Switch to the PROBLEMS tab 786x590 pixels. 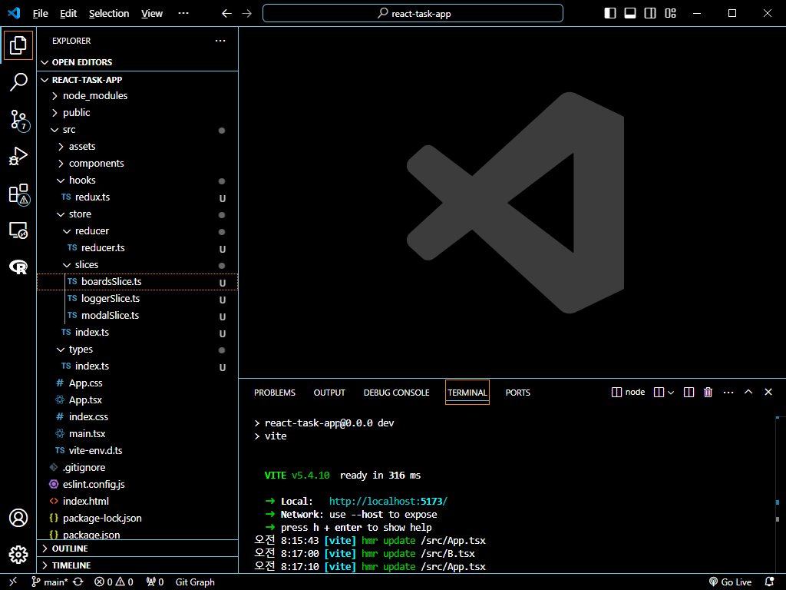point(275,393)
